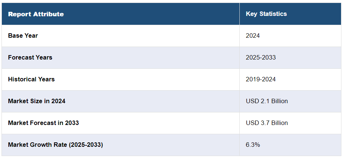The image size is (344, 159).
Task: Select the "Market Size in 2024" label
Action: click(x=36, y=101)
